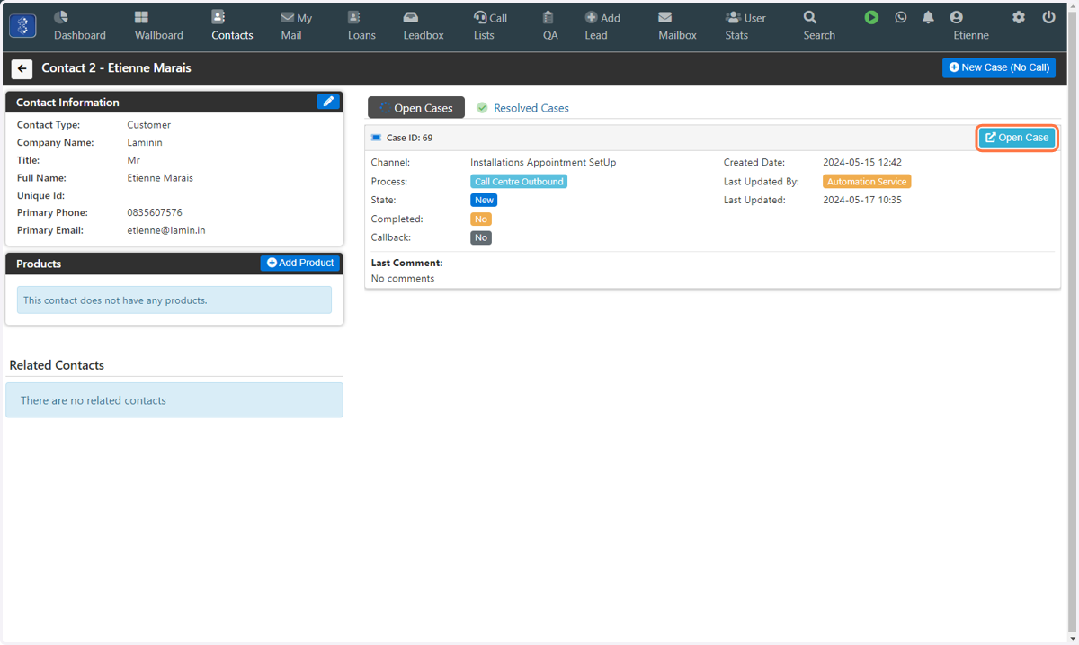Open the QA section
1079x645 pixels.
pos(549,26)
